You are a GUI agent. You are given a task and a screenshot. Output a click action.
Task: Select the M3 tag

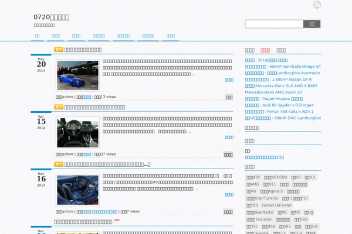pyautogui.click(x=296, y=177)
